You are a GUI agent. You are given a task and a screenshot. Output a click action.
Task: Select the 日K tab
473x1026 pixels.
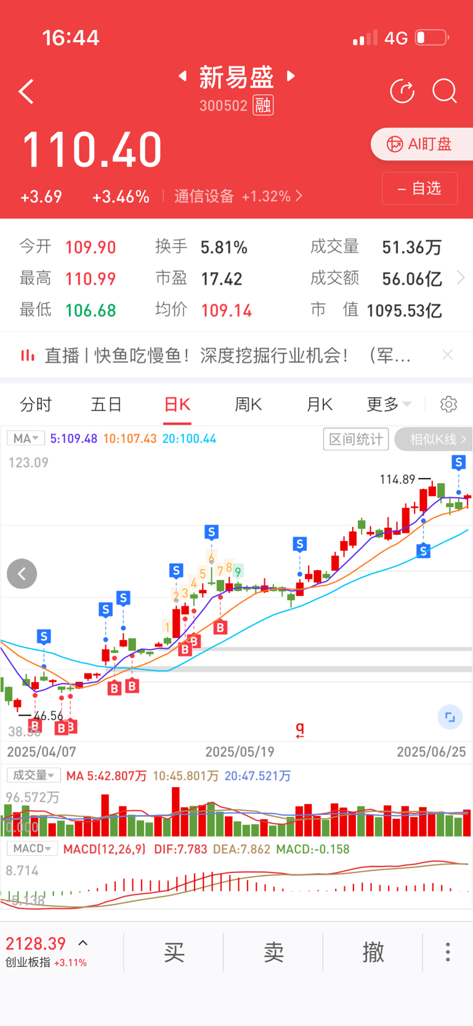(x=177, y=405)
